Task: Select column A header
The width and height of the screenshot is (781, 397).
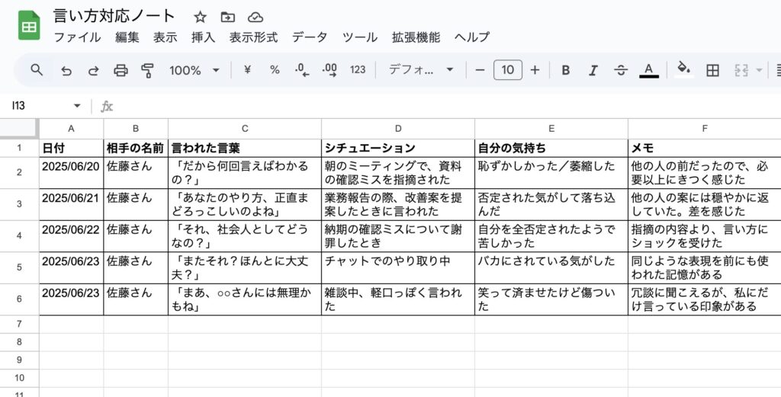Action: pos(71,129)
